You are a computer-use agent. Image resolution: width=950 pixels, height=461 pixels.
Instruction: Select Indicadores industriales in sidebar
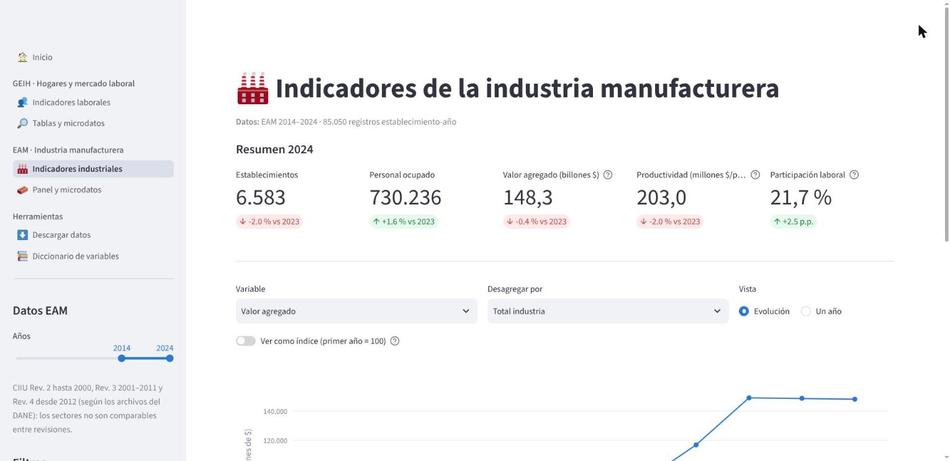tap(93, 169)
